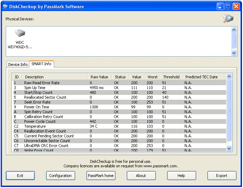Select the Temperature attribute row
Viewport: 243px width, 188px height.
(119, 126)
